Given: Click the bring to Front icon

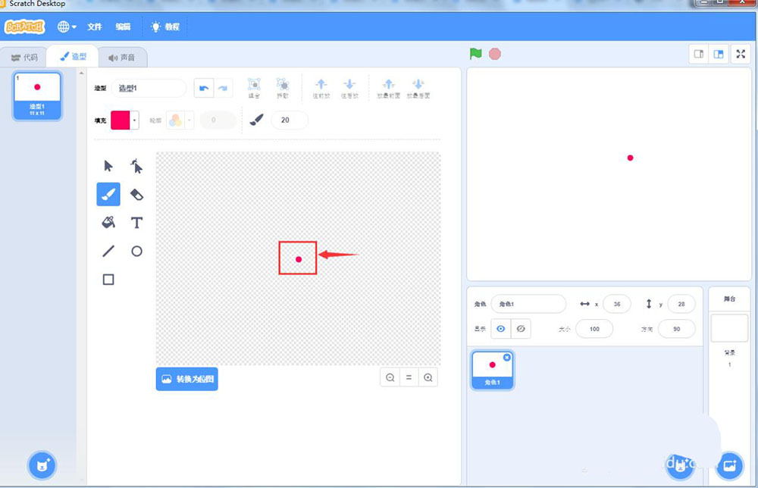Looking at the screenshot, I should [x=389, y=89].
